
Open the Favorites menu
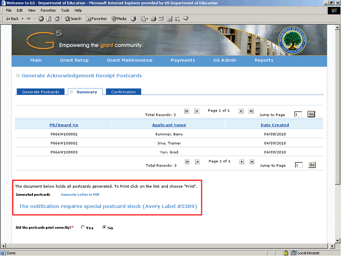(48, 10)
